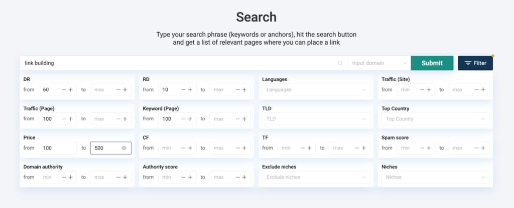Open the Languages dropdown
The height and width of the screenshot is (208, 514).
316,90
